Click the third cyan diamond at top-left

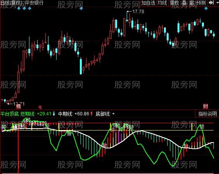(29, 9)
